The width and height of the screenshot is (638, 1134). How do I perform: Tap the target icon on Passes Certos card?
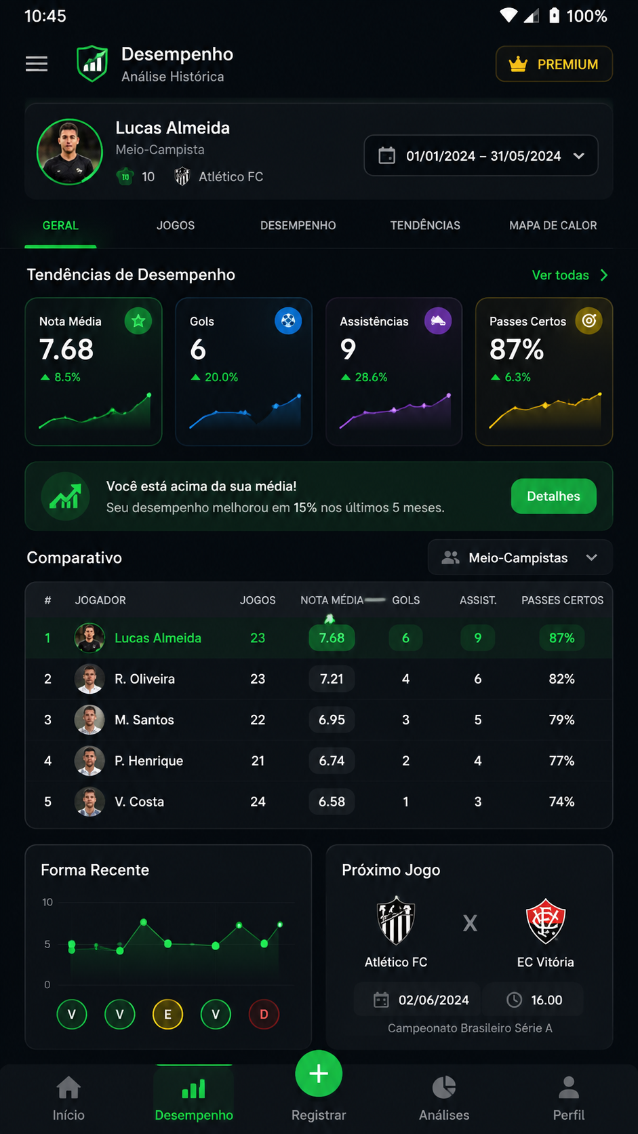(x=589, y=321)
